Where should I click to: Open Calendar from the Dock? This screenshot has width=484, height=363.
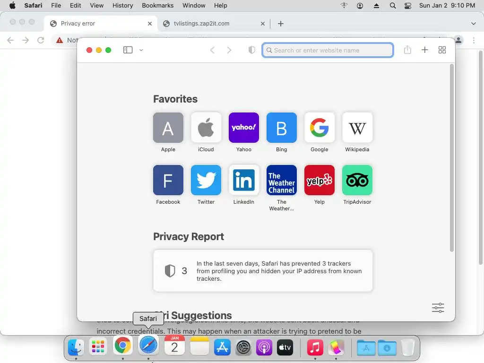pyautogui.click(x=174, y=345)
